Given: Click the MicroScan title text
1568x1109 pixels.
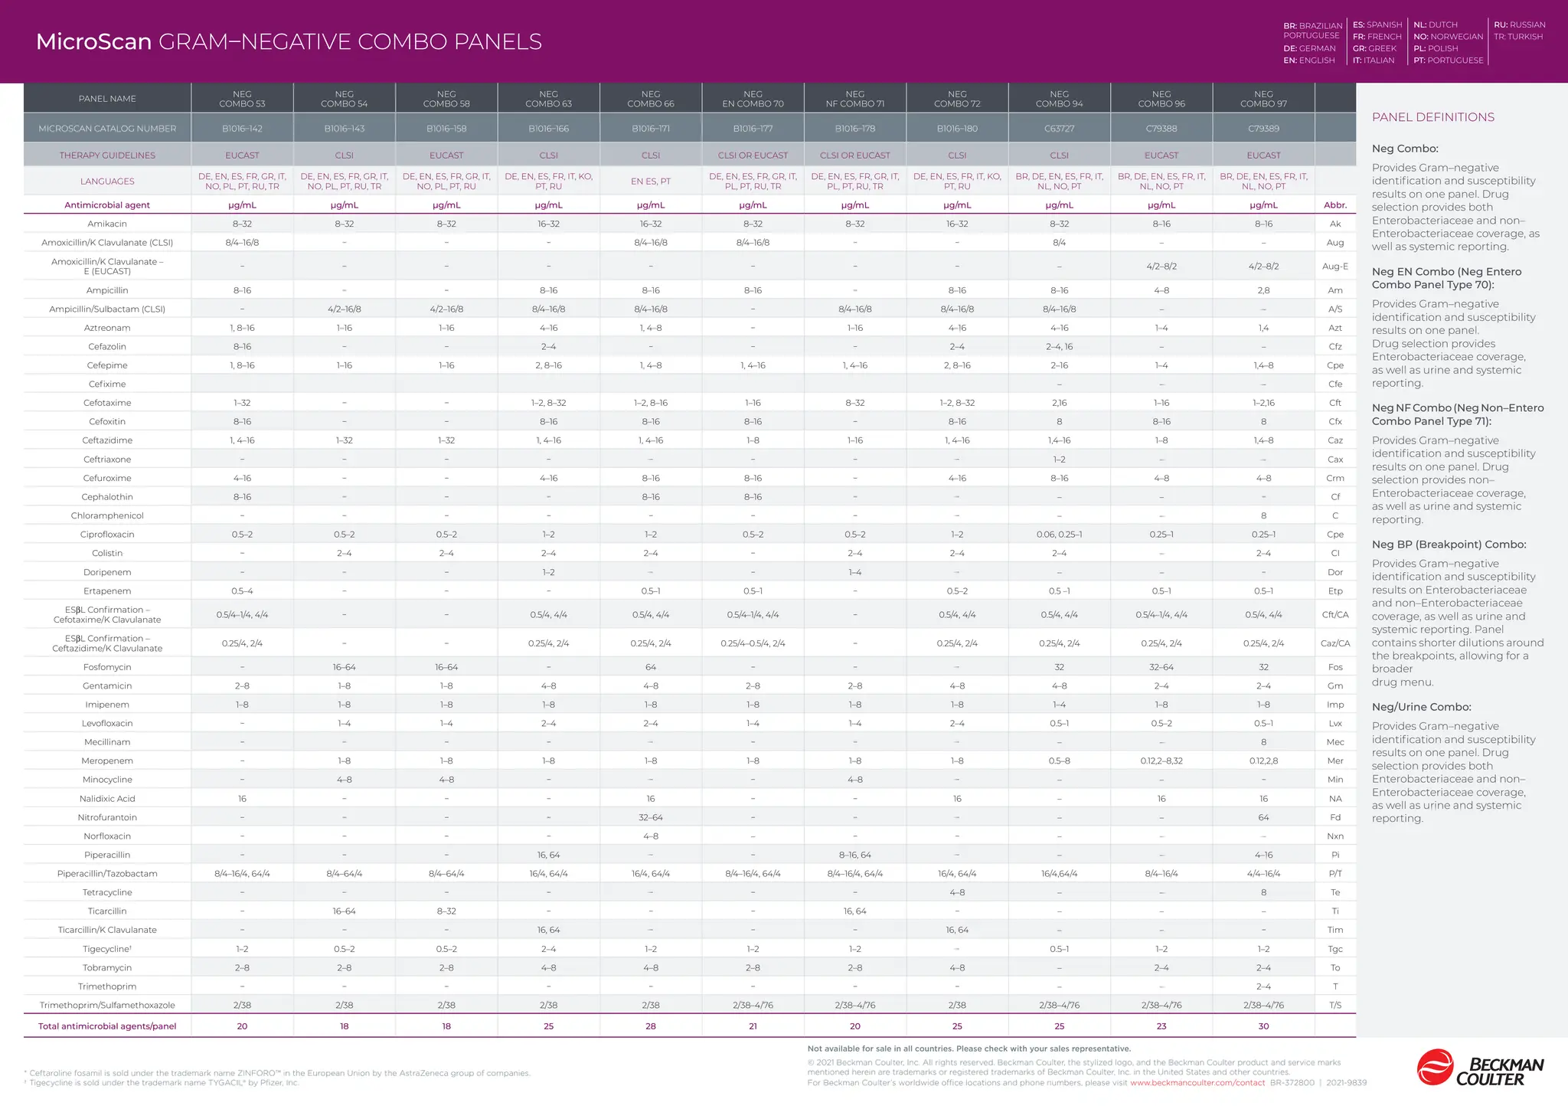Looking at the screenshot, I should pos(94,41).
